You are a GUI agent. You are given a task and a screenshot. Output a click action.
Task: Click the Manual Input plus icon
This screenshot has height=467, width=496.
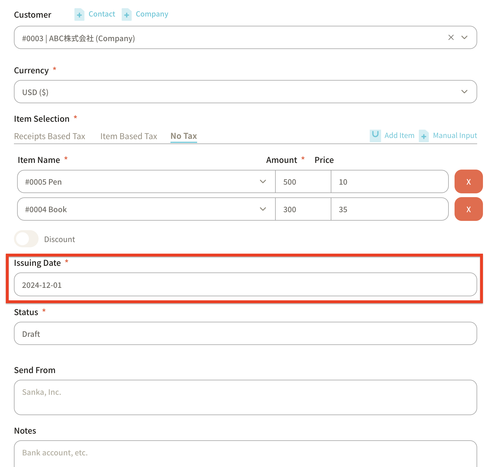(424, 136)
